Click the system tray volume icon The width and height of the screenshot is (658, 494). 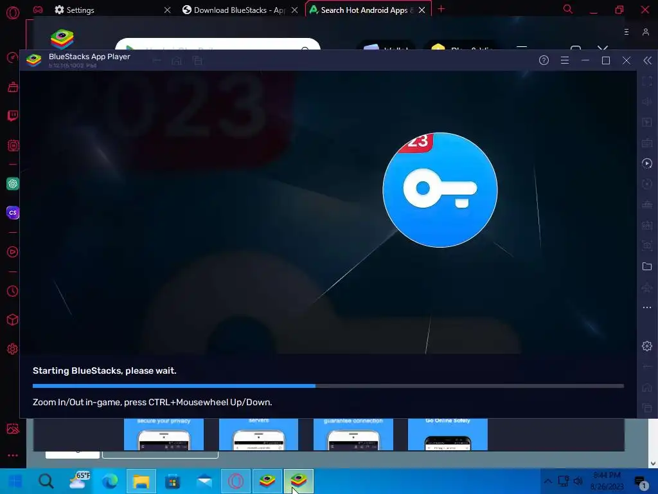coord(579,481)
